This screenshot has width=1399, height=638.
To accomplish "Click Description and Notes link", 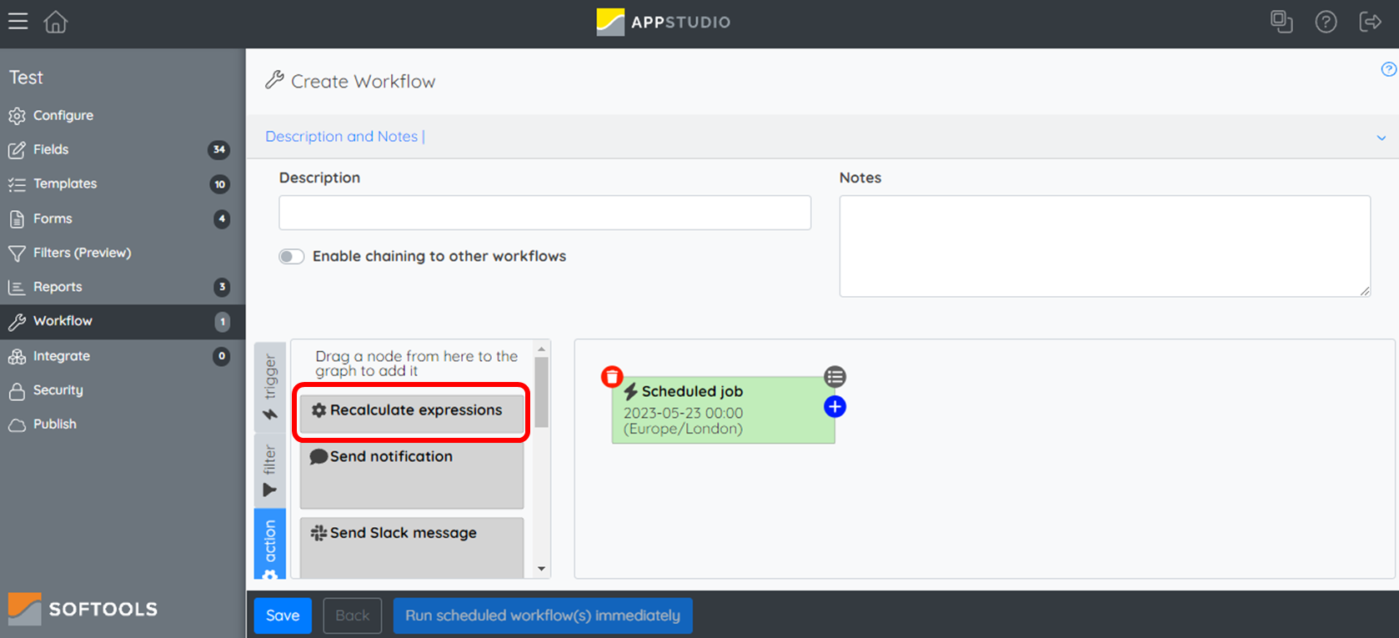I will coord(342,137).
